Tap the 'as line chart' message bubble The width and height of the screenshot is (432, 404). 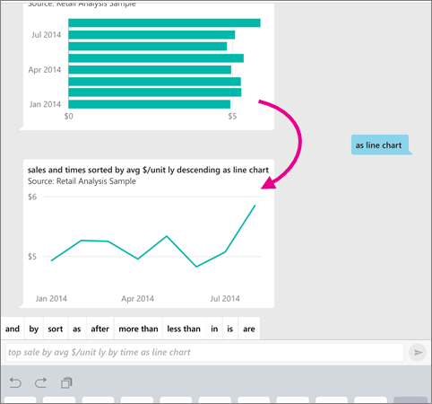(380, 145)
